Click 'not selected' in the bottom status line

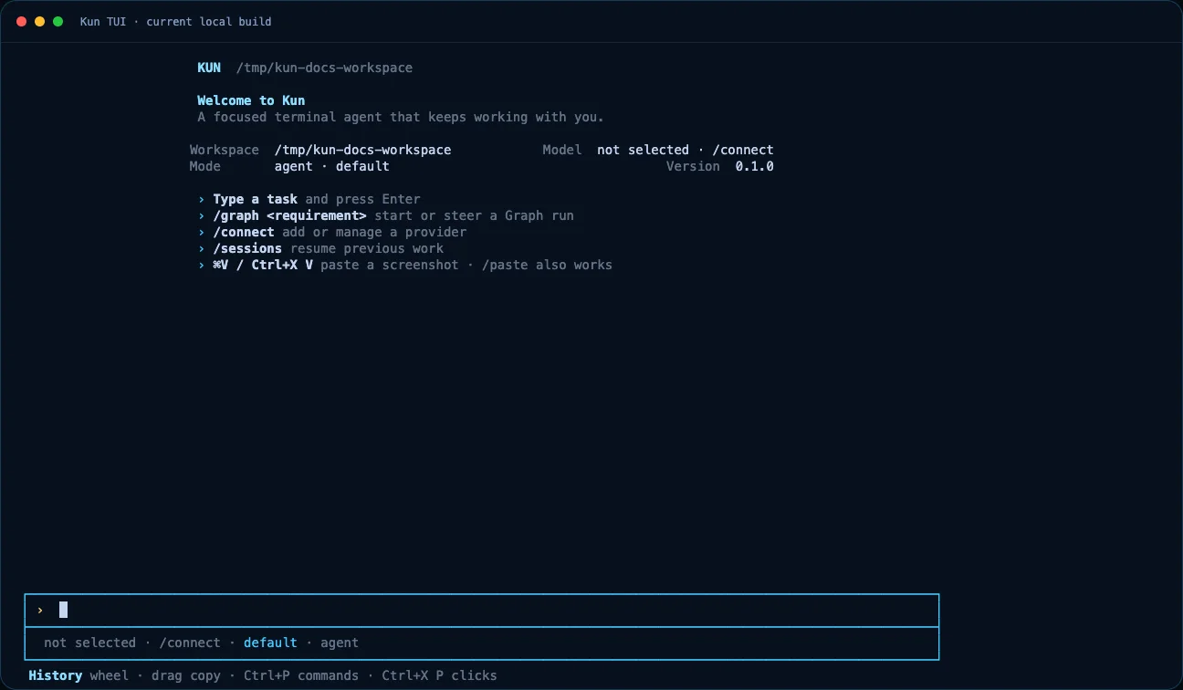click(89, 643)
